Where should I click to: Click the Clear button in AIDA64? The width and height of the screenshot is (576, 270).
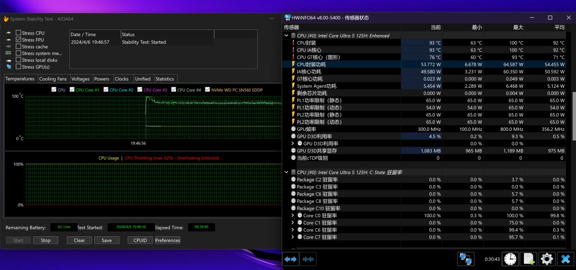79,240
